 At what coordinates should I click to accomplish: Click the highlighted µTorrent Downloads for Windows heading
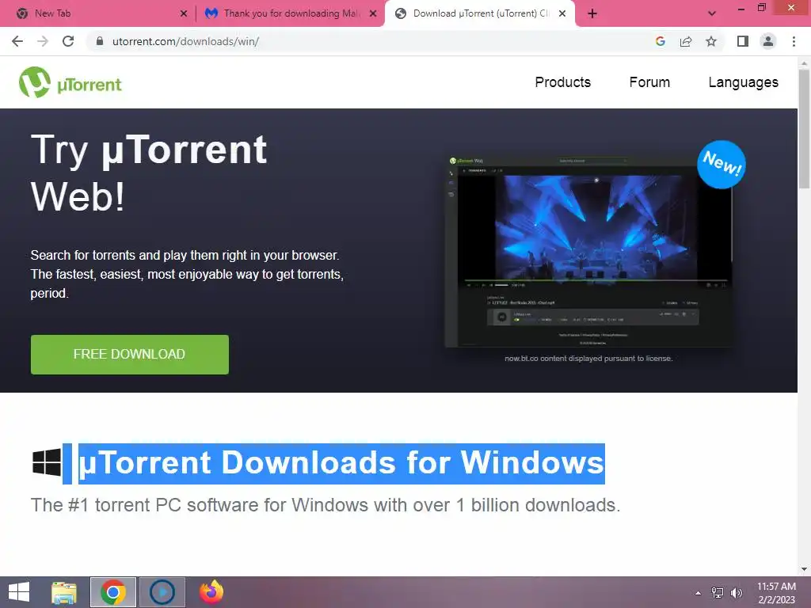coord(341,462)
